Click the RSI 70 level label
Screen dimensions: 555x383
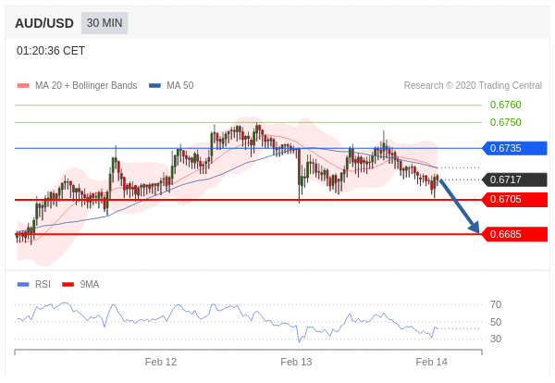click(x=496, y=304)
